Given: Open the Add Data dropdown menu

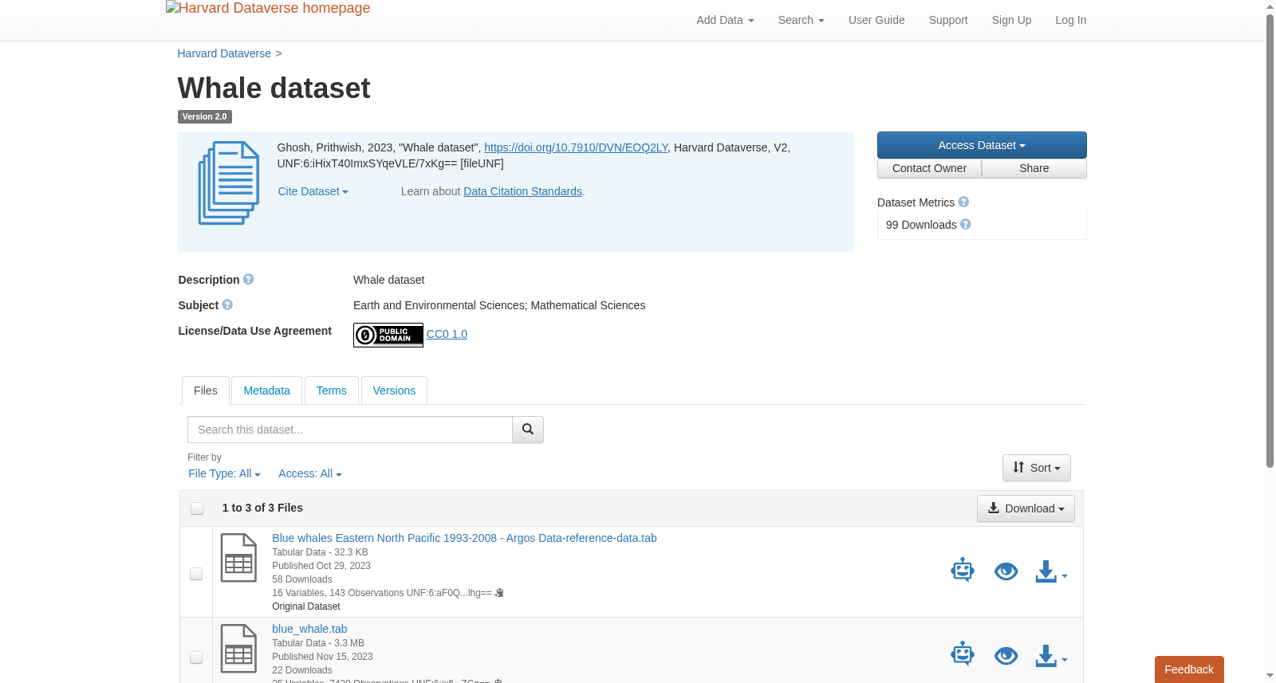Looking at the screenshot, I should 725,20.
